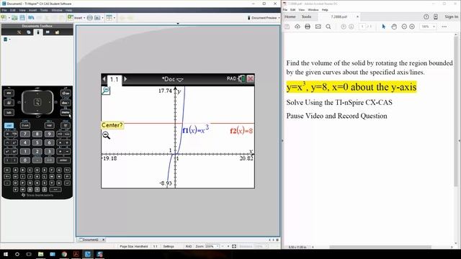
Task: Click the home/on key on the keypad
Action: point(66,93)
